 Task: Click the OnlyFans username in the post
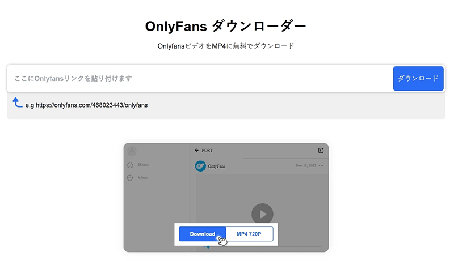coord(217,166)
